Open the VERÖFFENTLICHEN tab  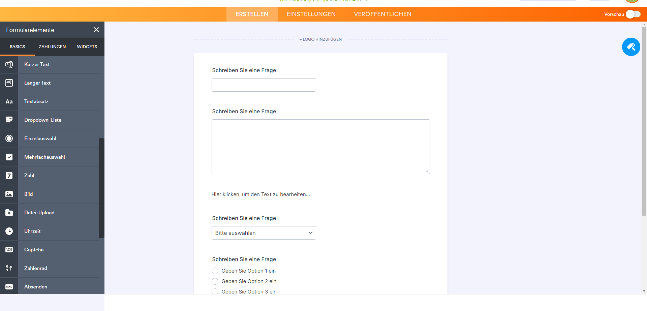(382, 14)
